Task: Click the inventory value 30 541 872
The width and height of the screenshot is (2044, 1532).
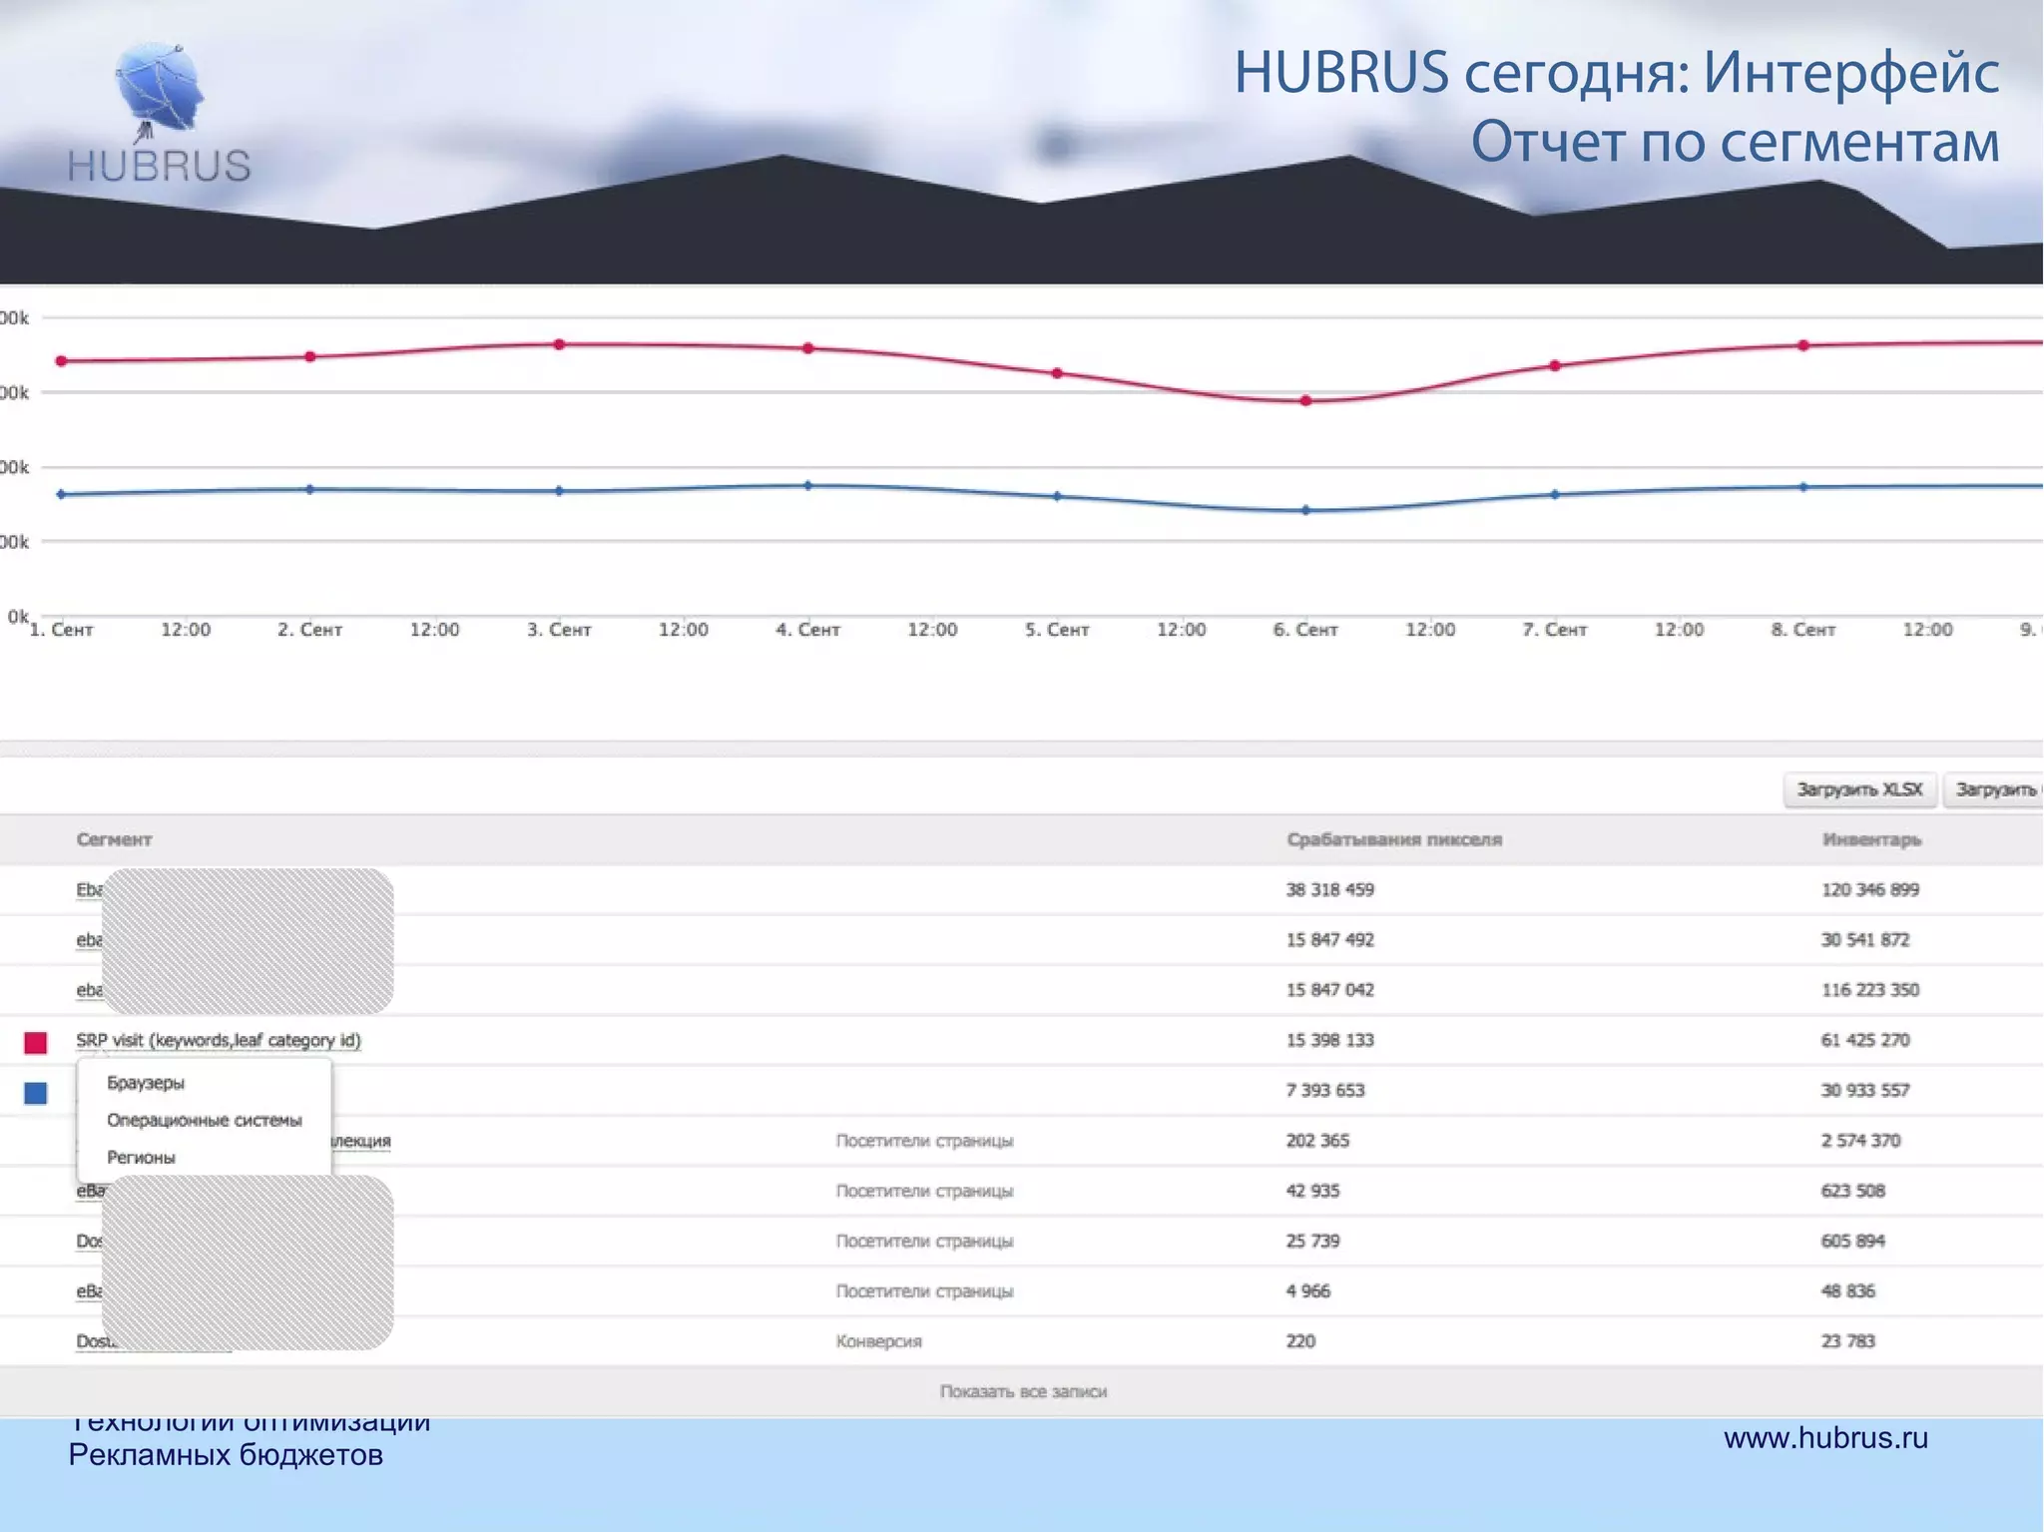Action: [x=1865, y=939]
